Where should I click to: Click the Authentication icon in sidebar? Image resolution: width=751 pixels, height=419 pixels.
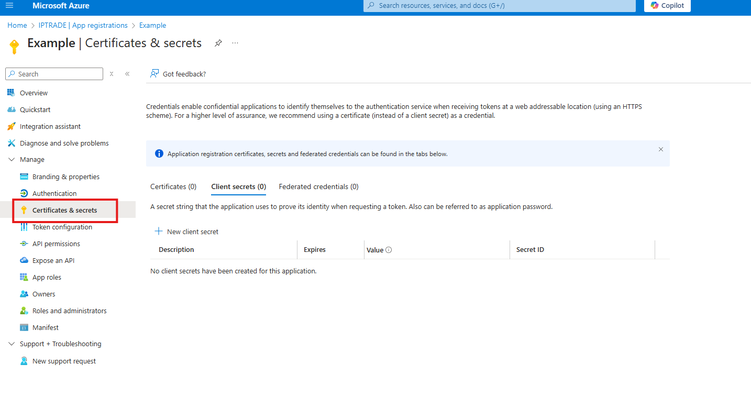tap(24, 193)
